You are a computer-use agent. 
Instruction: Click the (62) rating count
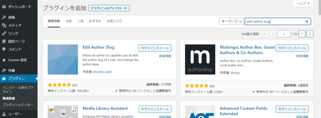[x=75, y=85]
